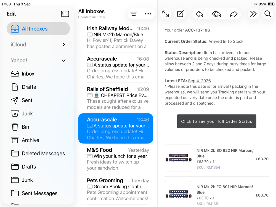This screenshot has height=207, width=276.
Task: Click the Drafts document icon
Action: [15, 87]
